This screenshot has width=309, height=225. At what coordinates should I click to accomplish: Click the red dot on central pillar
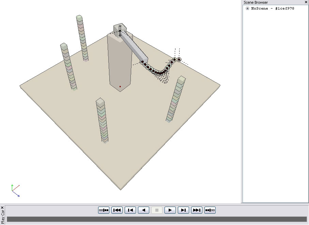pos(120,87)
